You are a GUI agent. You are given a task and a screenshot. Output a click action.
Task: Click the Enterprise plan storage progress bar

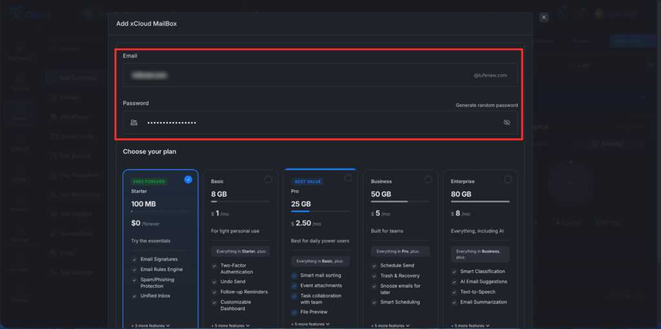coord(480,202)
